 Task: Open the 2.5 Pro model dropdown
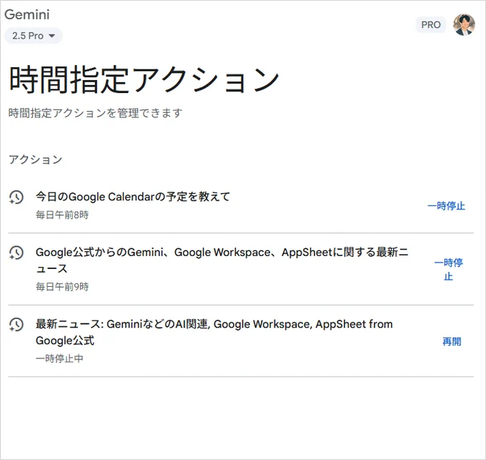(33, 36)
